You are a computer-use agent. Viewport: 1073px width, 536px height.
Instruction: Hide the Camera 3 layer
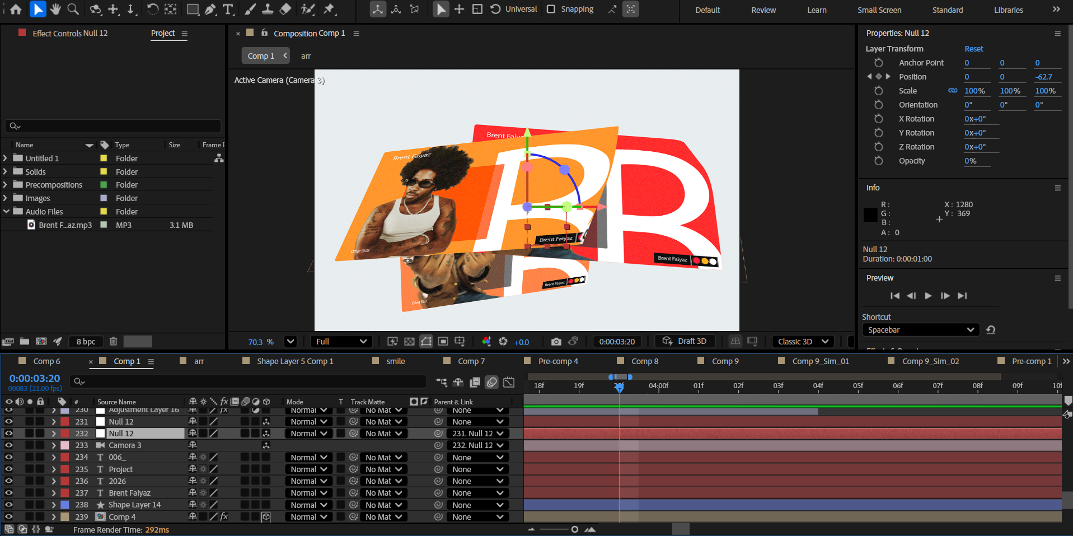9,445
